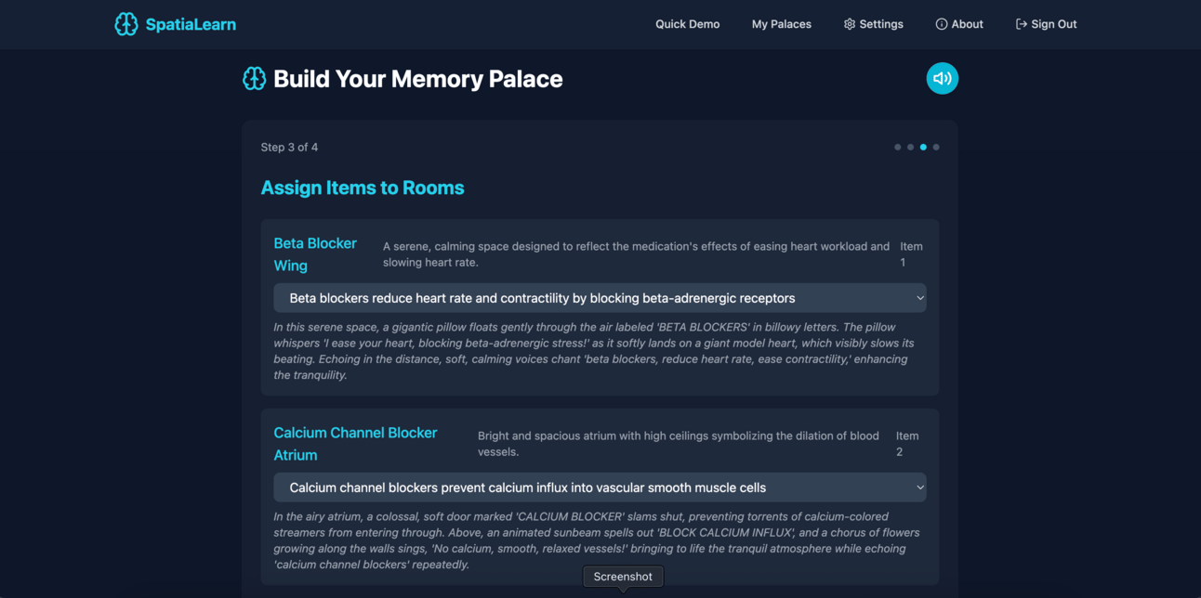The width and height of the screenshot is (1201, 598).
Task: Toggle the audio speaker button
Action: (x=942, y=78)
